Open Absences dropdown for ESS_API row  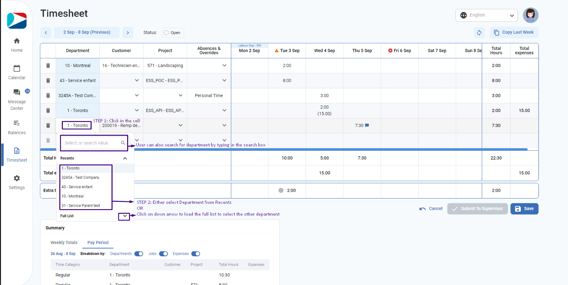click(224, 111)
